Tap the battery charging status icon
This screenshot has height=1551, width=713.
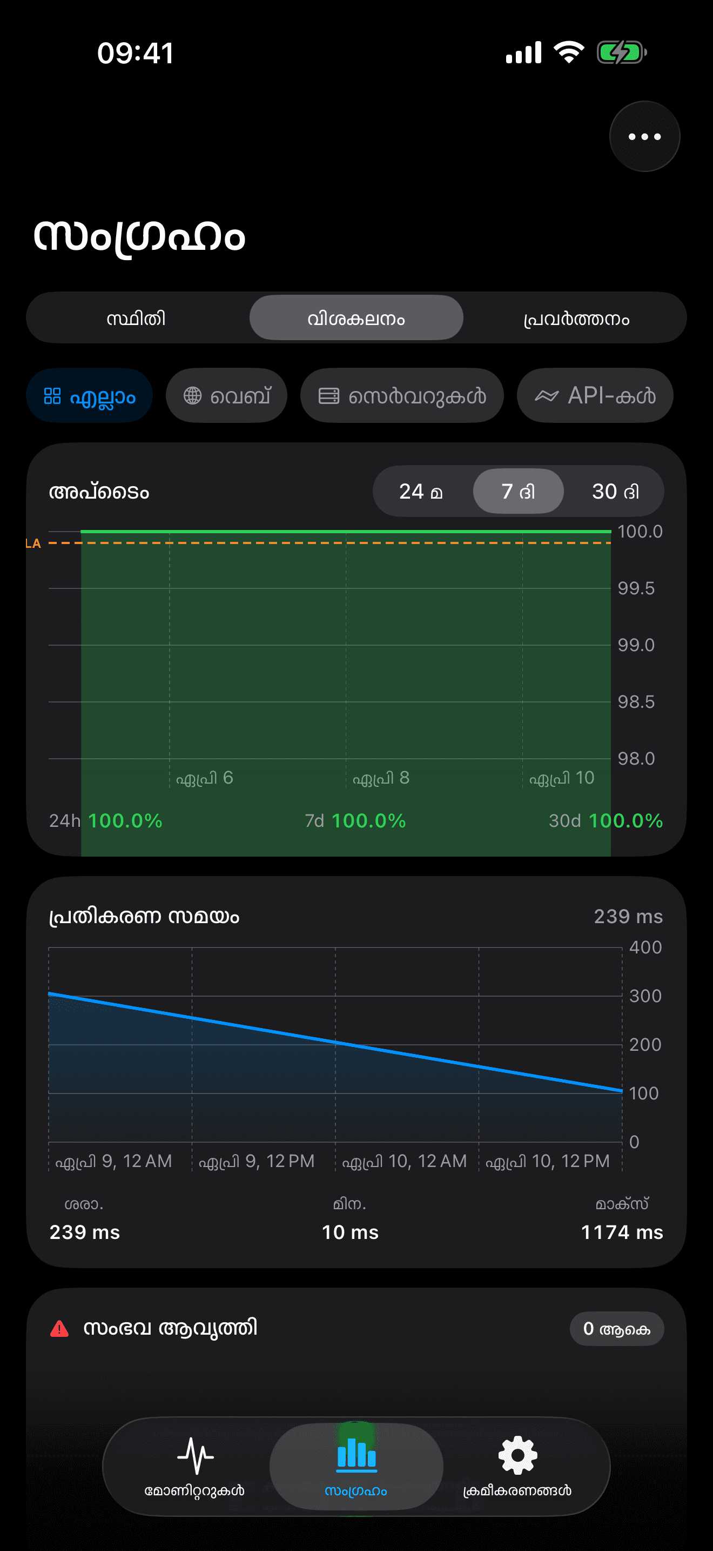click(x=621, y=53)
